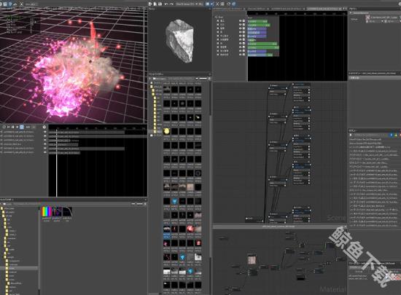Click the step-to-start button in the timeline controls

[x=9, y=127]
